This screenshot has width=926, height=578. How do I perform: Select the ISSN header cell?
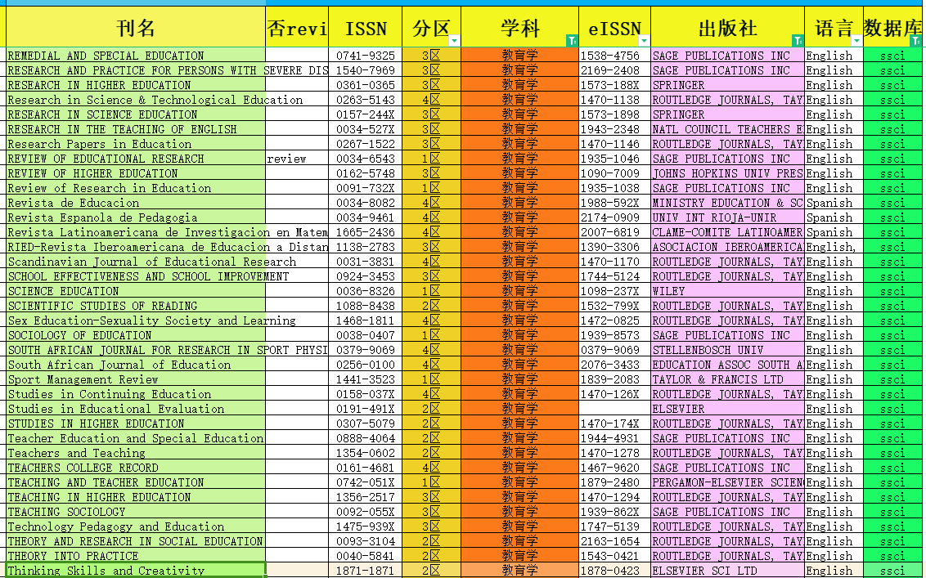[x=365, y=29]
